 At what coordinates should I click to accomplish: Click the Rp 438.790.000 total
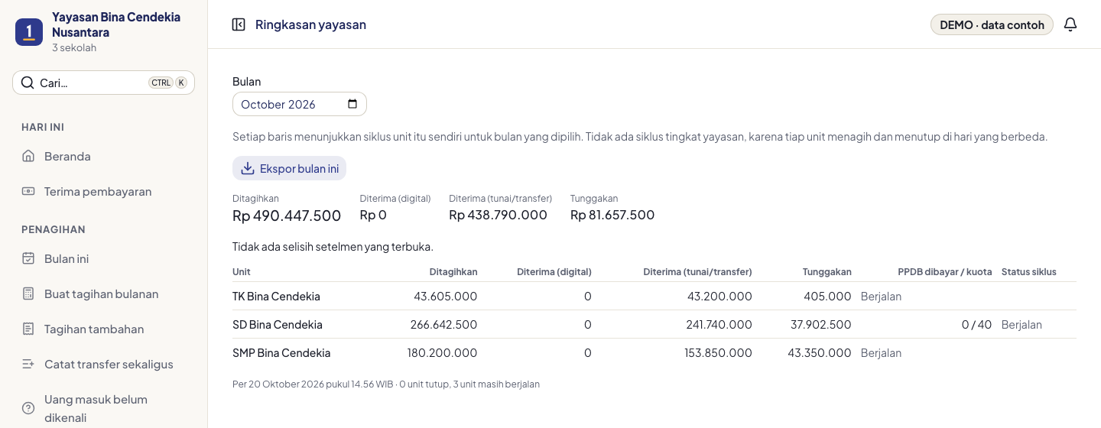(x=498, y=215)
